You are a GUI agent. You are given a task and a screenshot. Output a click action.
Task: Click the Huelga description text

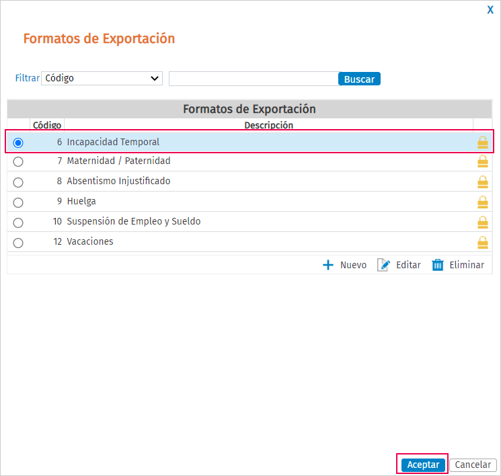click(x=81, y=201)
